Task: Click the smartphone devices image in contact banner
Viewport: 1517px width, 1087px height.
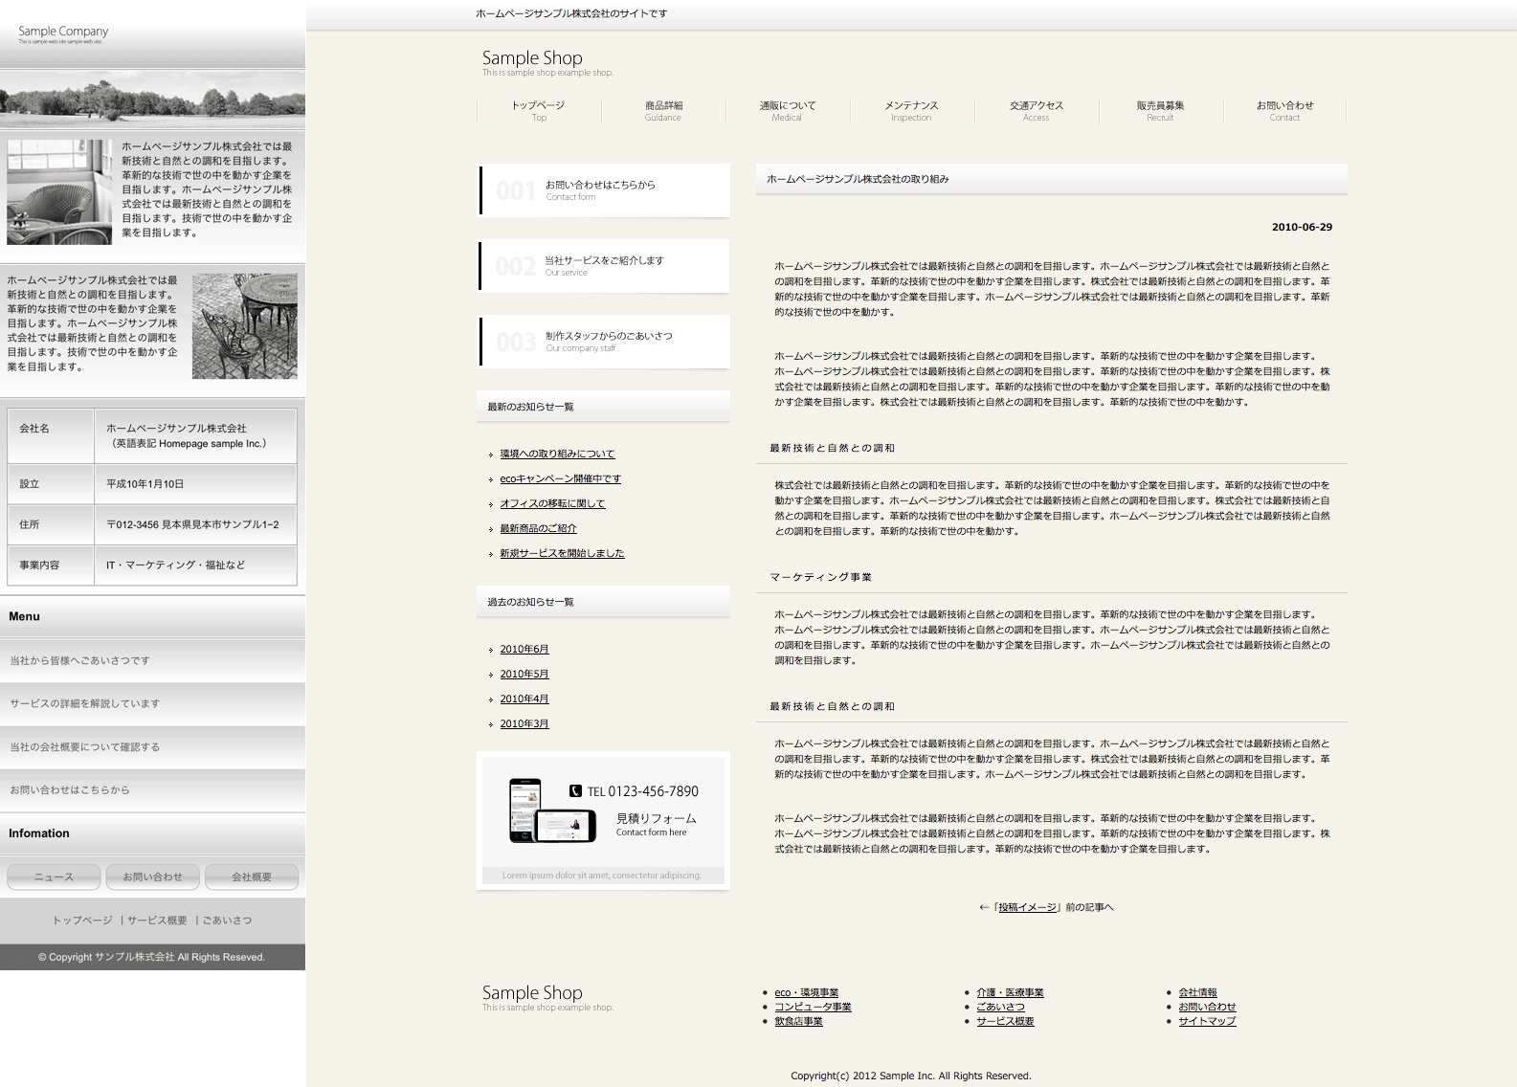Action: (x=539, y=810)
